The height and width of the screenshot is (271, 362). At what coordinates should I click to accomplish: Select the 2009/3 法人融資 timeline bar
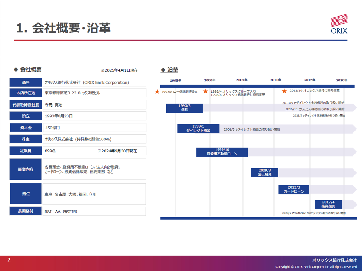tap(265, 173)
